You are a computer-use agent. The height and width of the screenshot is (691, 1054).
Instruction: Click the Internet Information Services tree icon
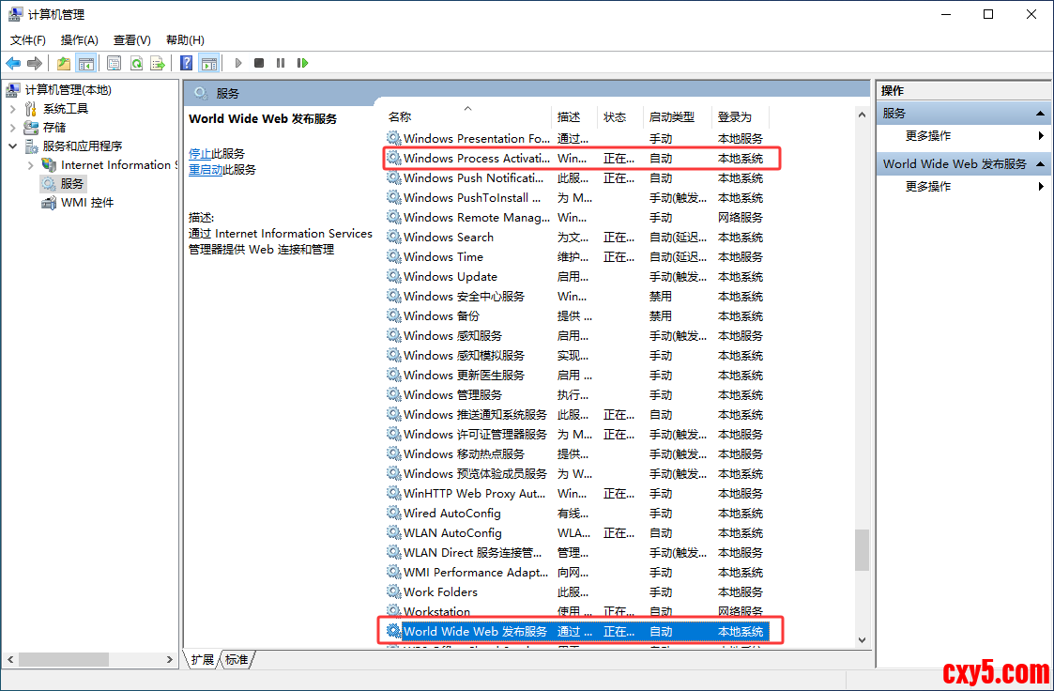coord(49,164)
